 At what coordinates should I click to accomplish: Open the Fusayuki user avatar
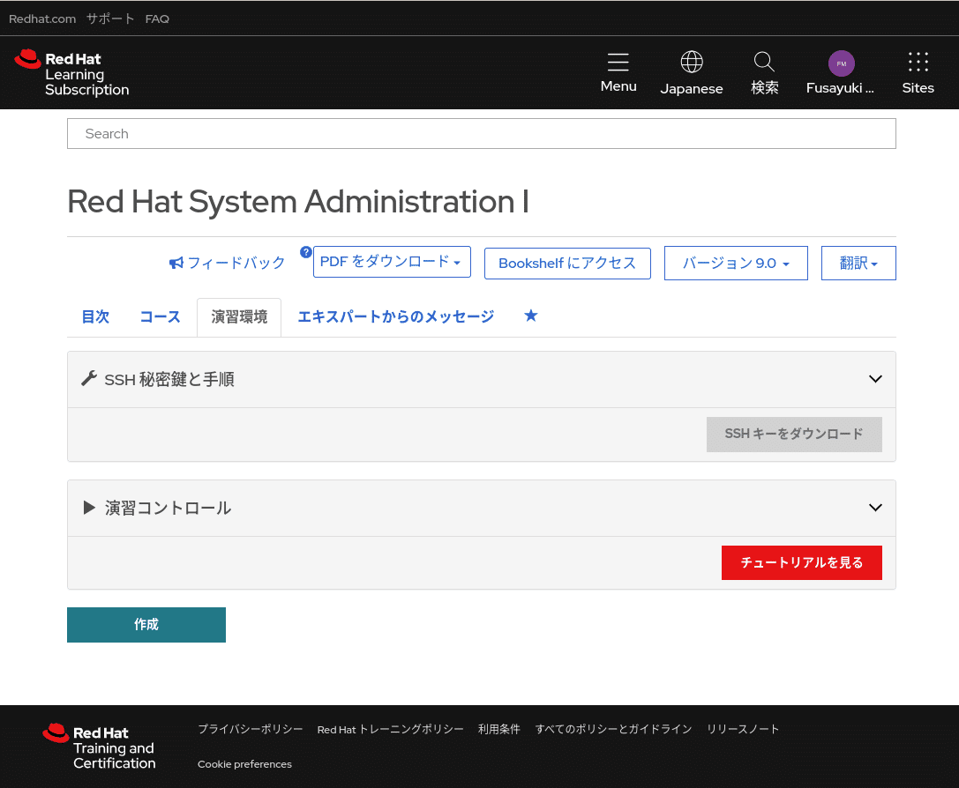click(842, 63)
